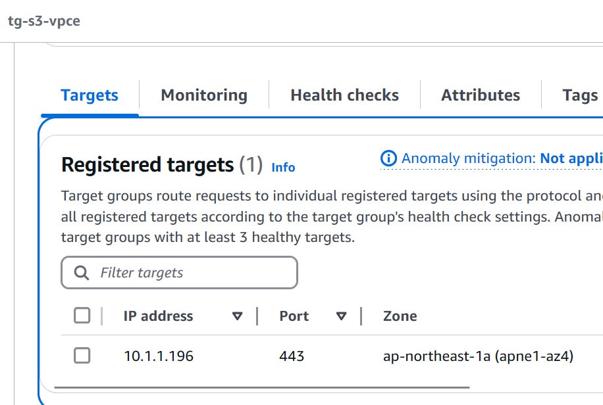Image resolution: width=603 pixels, height=405 pixels.
Task: Tick the select-all checkbox in the table header
Action: point(82,316)
